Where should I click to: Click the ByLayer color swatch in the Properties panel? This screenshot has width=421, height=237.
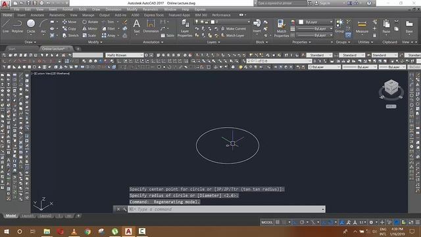301,22
